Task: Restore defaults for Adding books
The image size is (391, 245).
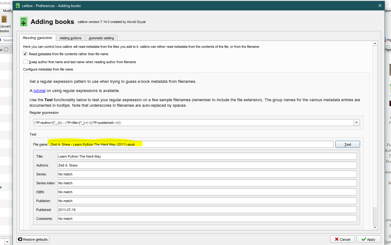Action: coord(33,239)
